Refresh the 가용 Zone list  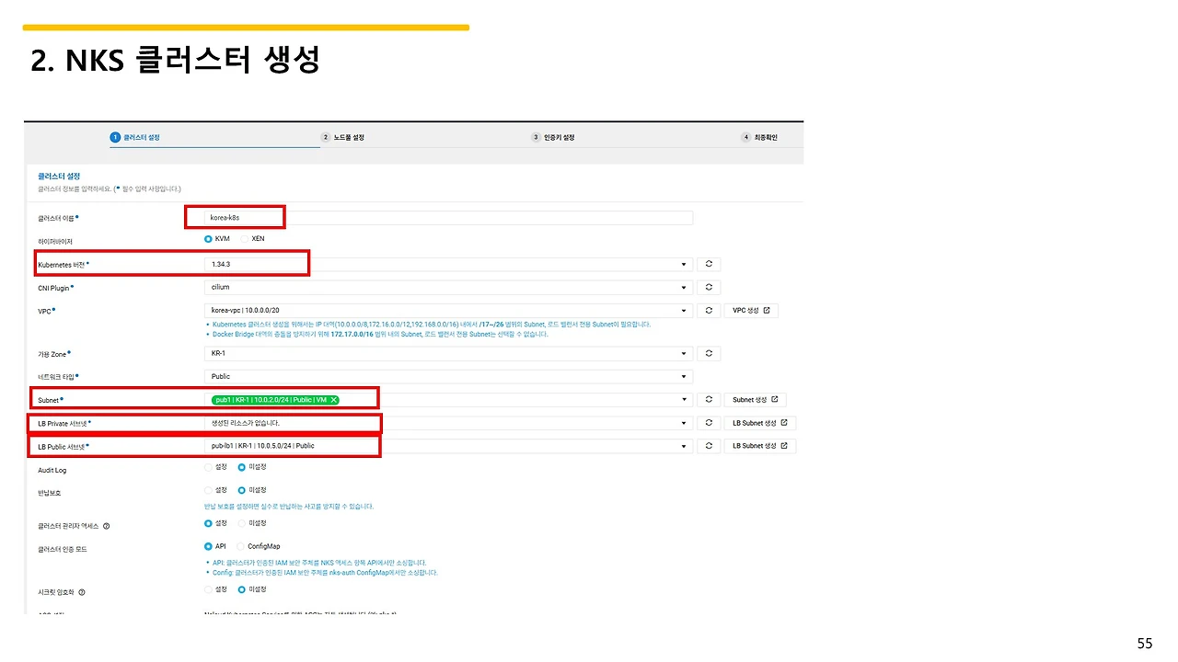(709, 353)
